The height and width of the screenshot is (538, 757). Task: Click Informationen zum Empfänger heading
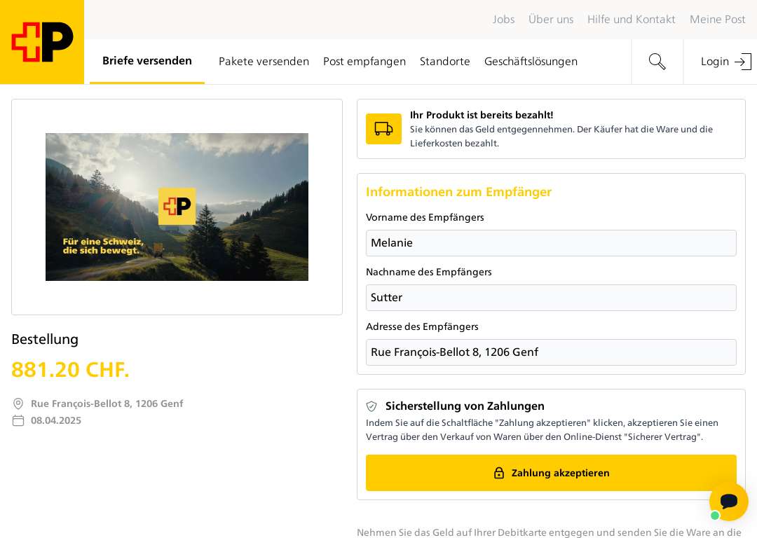click(x=458, y=192)
